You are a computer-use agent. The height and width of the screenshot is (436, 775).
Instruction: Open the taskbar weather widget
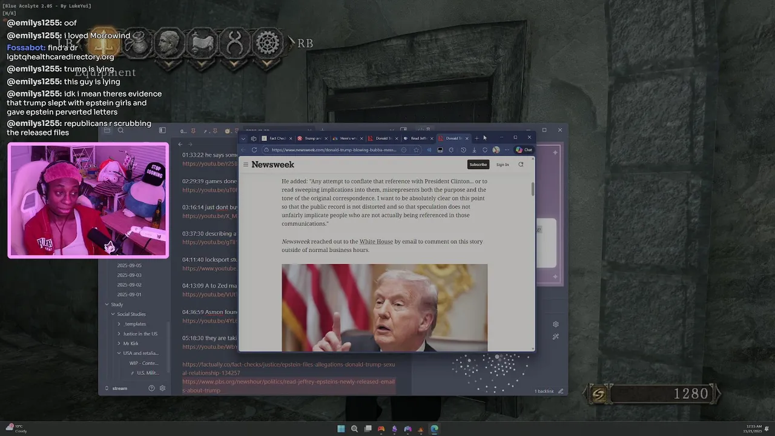pyautogui.click(x=16, y=429)
